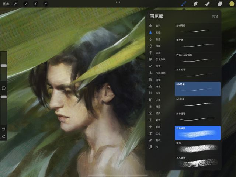Select the 材质 materials brush category

point(155,113)
